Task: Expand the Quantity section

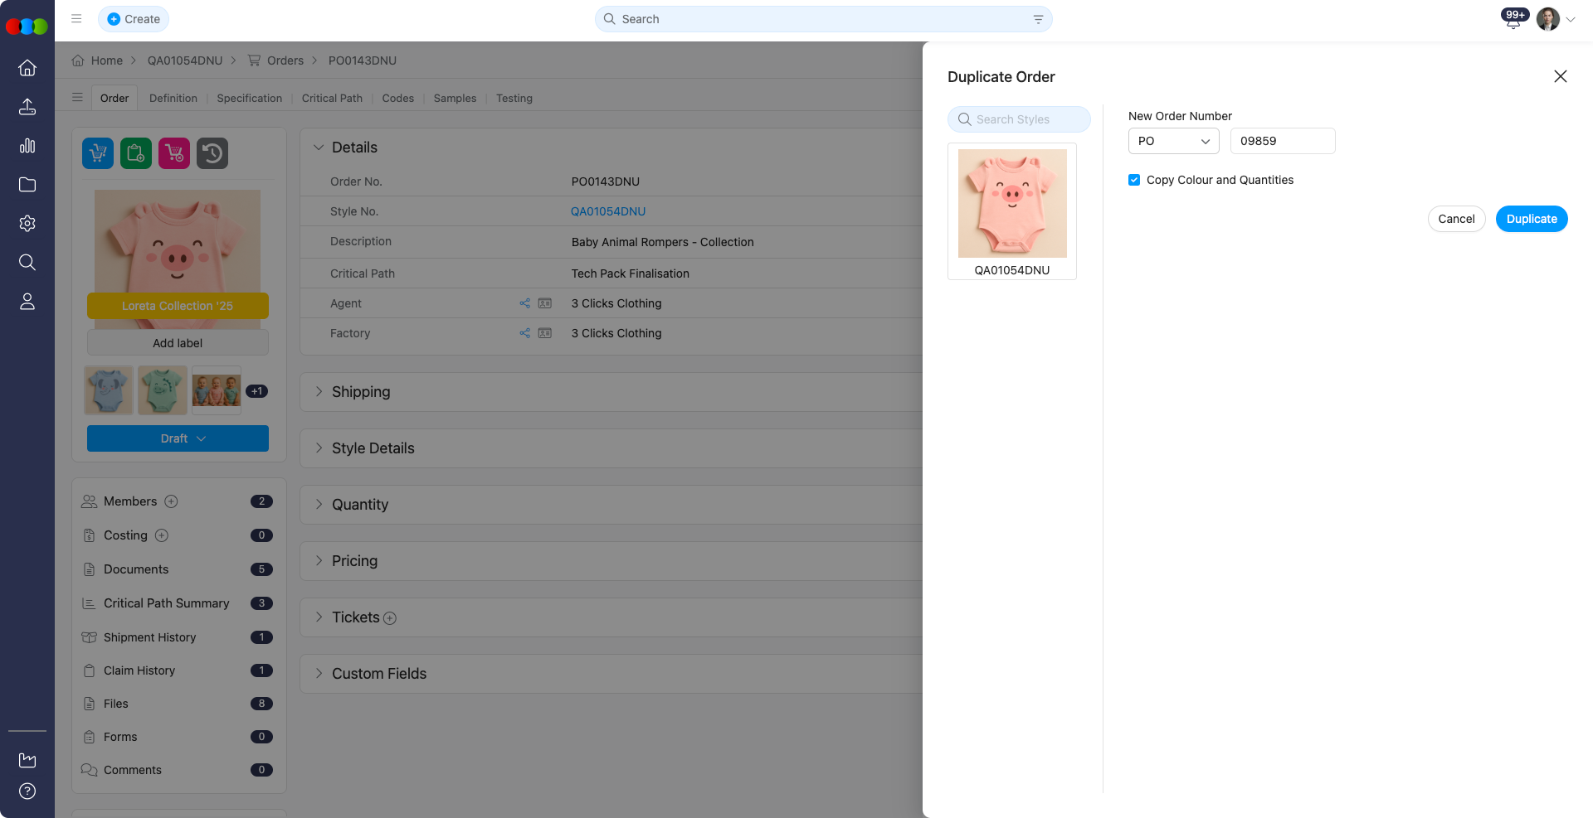Action: 359,505
